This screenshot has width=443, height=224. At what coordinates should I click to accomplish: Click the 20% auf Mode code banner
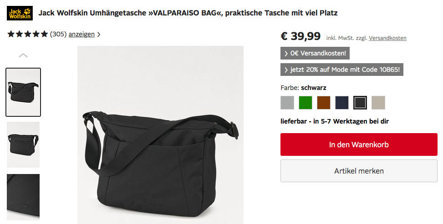pyautogui.click(x=342, y=70)
